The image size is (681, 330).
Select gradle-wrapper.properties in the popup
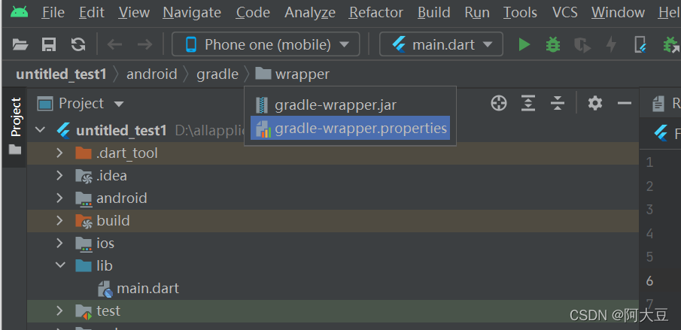(x=350, y=128)
